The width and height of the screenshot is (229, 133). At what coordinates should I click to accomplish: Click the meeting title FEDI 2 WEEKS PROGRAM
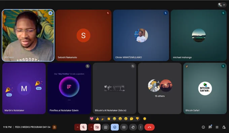coord(33,127)
